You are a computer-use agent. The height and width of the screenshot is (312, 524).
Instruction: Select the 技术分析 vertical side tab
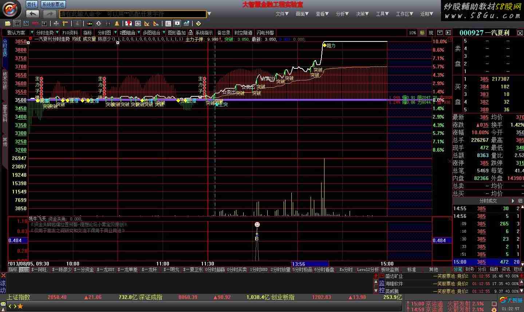5,80
